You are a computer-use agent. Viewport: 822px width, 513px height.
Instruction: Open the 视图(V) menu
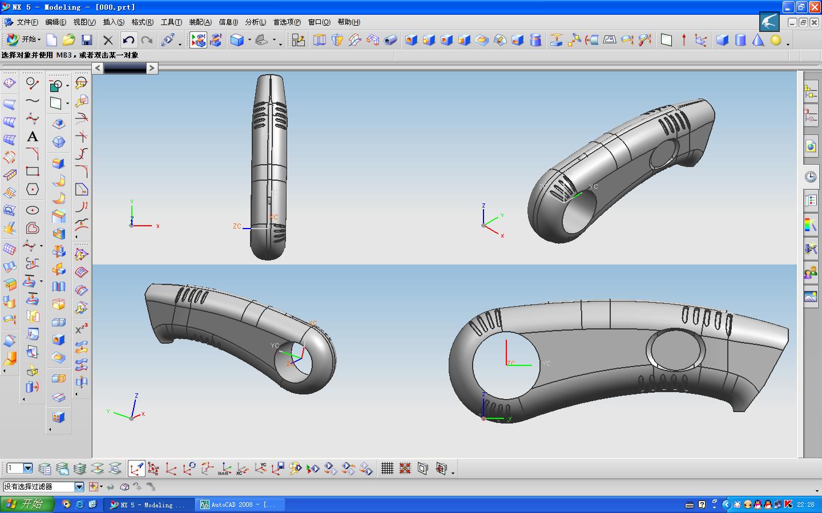click(x=84, y=22)
